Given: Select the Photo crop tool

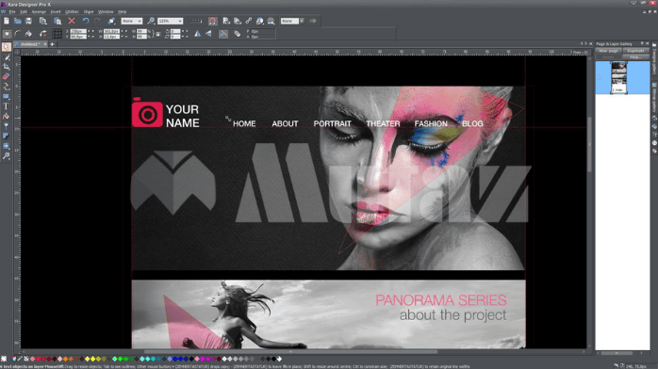Looking at the screenshot, I should (7, 67).
